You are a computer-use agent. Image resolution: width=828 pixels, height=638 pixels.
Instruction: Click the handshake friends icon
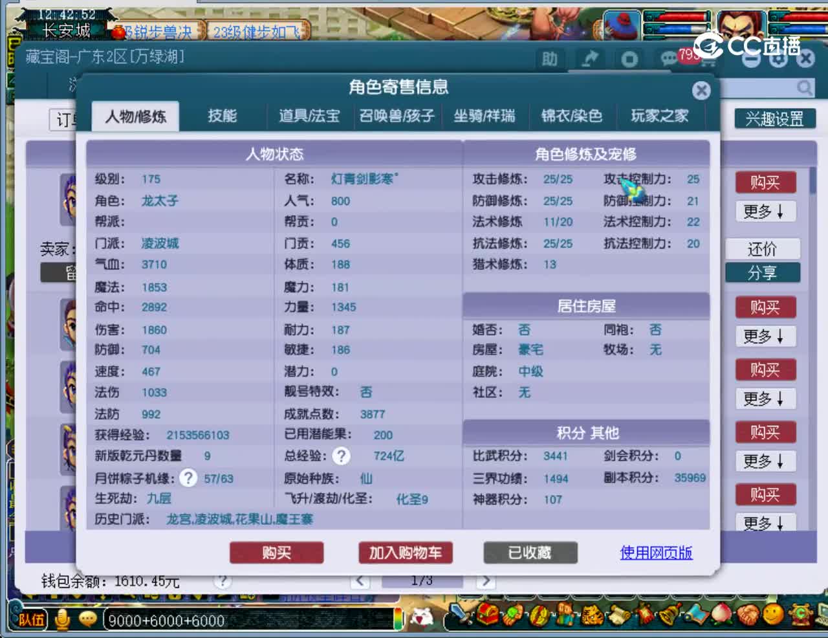coord(748,613)
